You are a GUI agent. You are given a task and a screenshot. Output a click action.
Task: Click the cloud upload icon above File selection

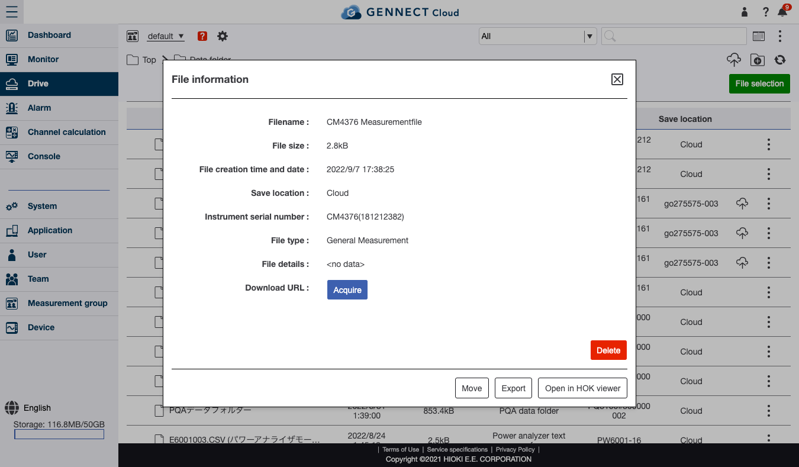(x=734, y=60)
